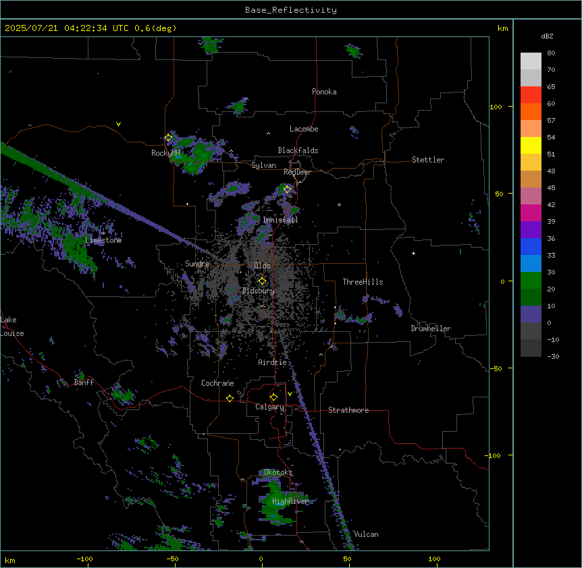Click the Calgary city label

pos(270,407)
